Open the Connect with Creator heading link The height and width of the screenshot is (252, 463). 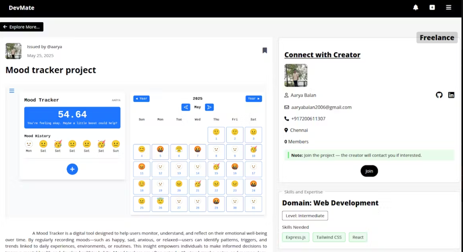click(322, 55)
